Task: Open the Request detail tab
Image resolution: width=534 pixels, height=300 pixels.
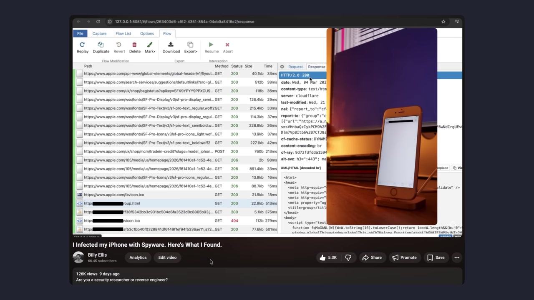Action: pyautogui.click(x=295, y=67)
